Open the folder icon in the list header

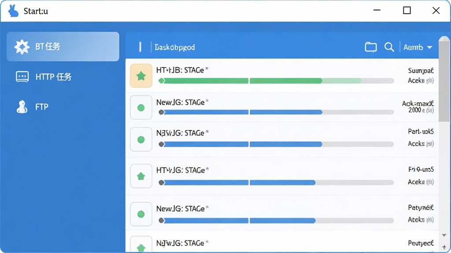coord(371,47)
